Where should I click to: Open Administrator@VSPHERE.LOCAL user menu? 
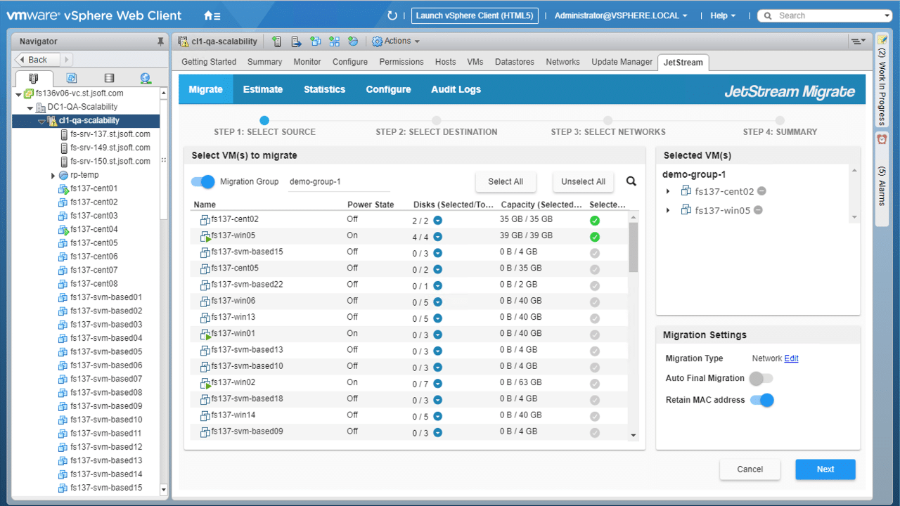pyautogui.click(x=621, y=15)
